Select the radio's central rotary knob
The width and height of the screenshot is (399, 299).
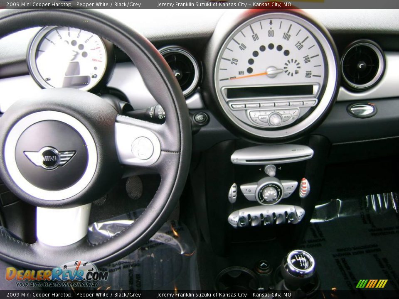coord(275,119)
